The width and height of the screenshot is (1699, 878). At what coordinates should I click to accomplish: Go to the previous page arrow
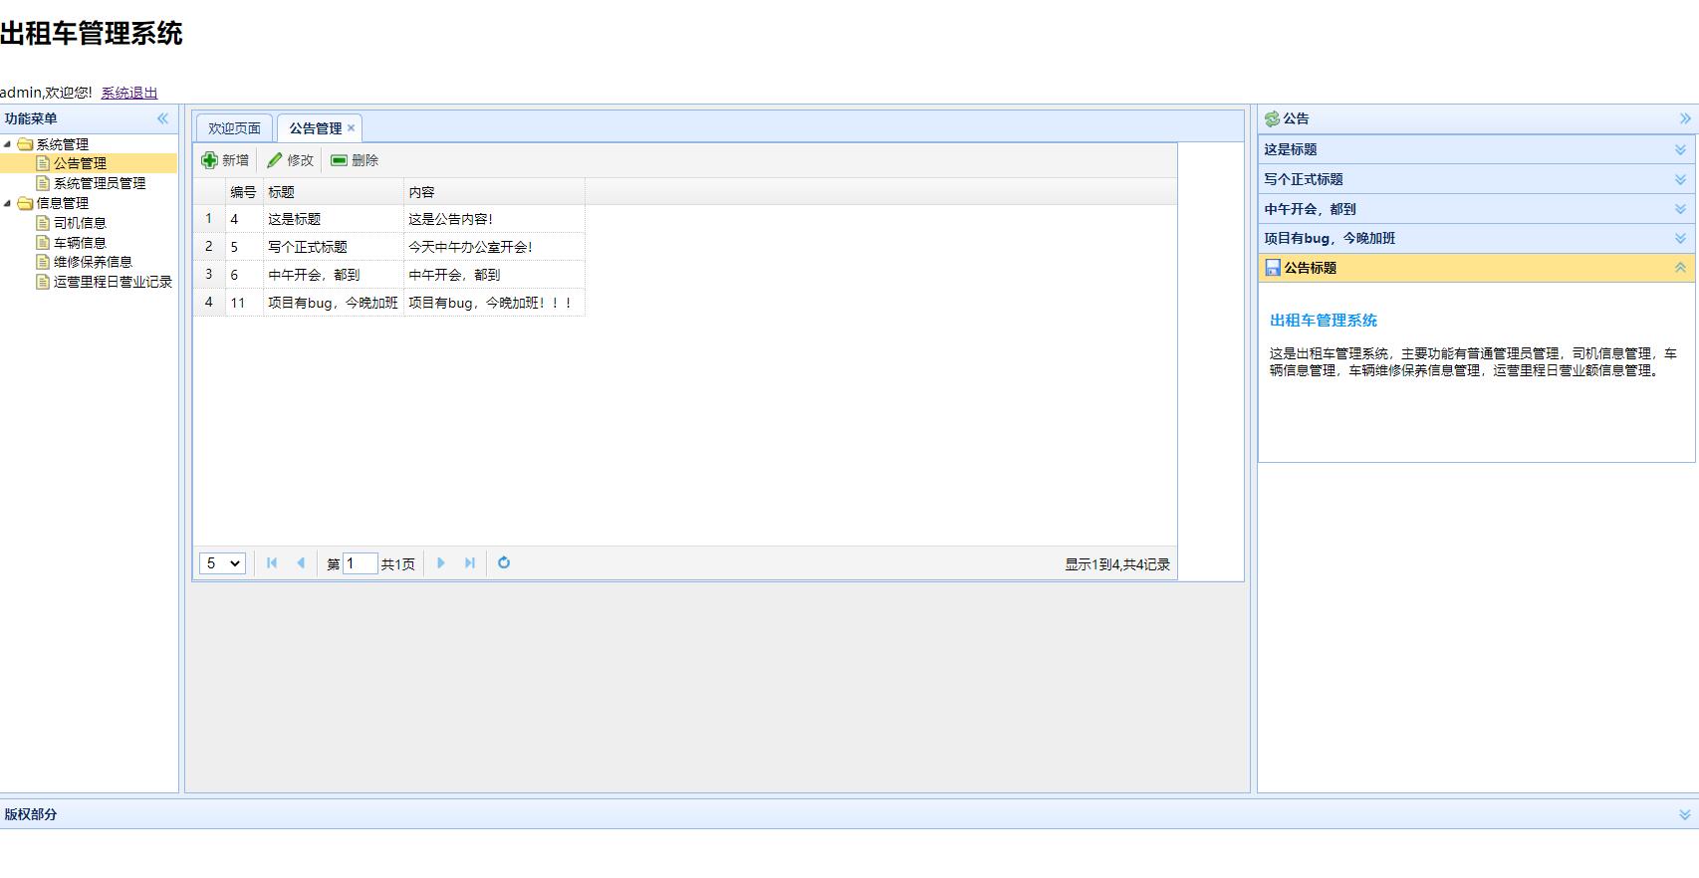pyautogui.click(x=301, y=563)
